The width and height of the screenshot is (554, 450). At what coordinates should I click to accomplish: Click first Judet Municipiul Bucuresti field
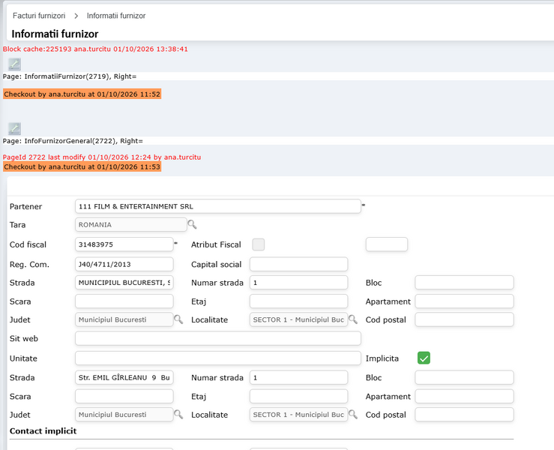click(124, 319)
